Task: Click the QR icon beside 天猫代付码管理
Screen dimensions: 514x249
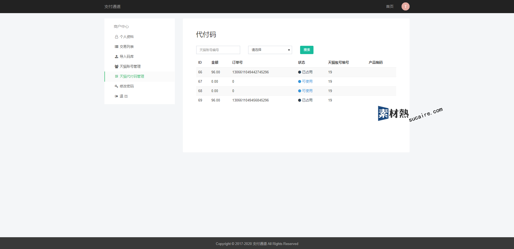Action: 116,76
